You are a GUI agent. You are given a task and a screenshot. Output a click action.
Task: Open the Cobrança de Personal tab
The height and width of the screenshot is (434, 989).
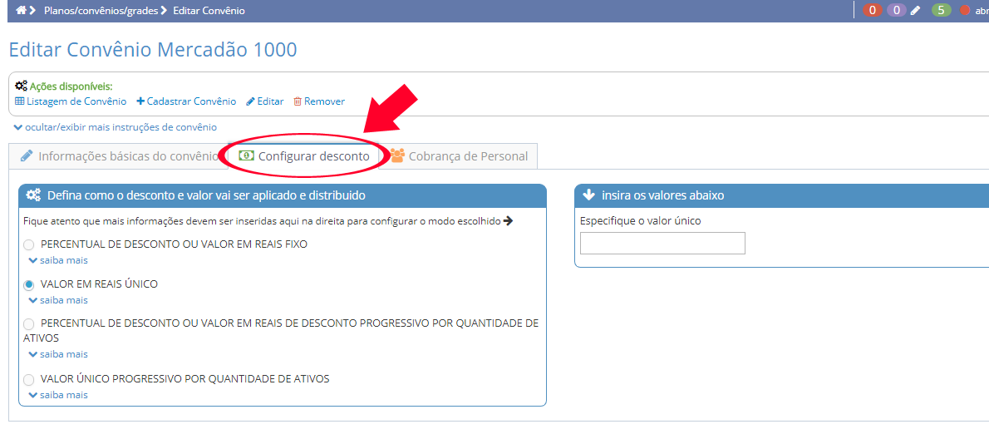tap(460, 156)
